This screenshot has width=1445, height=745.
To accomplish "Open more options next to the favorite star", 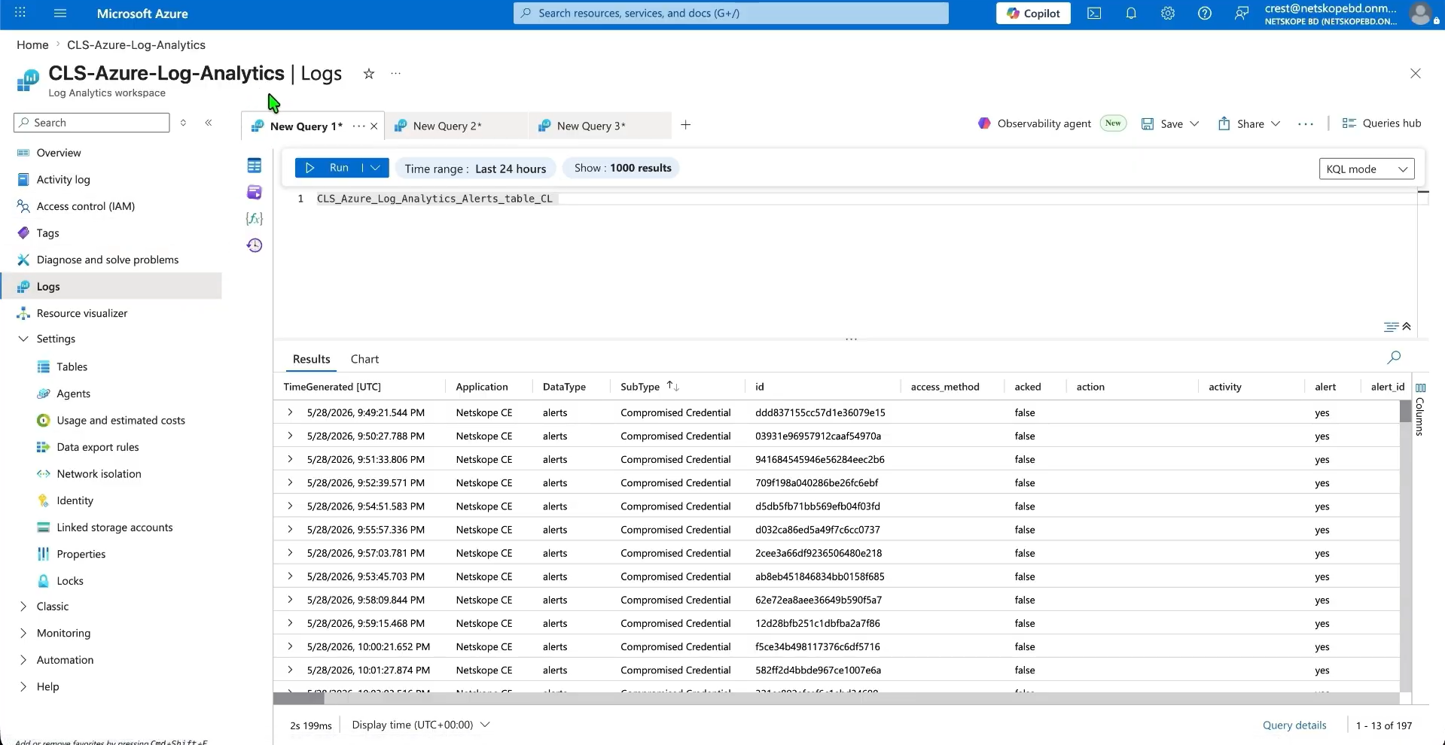I will click(396, 74).
